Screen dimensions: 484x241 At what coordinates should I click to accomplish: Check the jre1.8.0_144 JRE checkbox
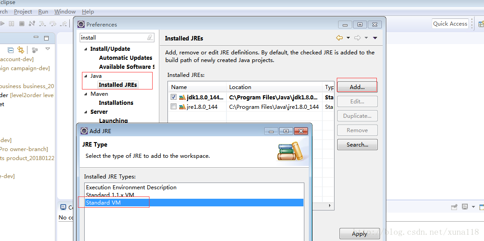click(173, 107)
